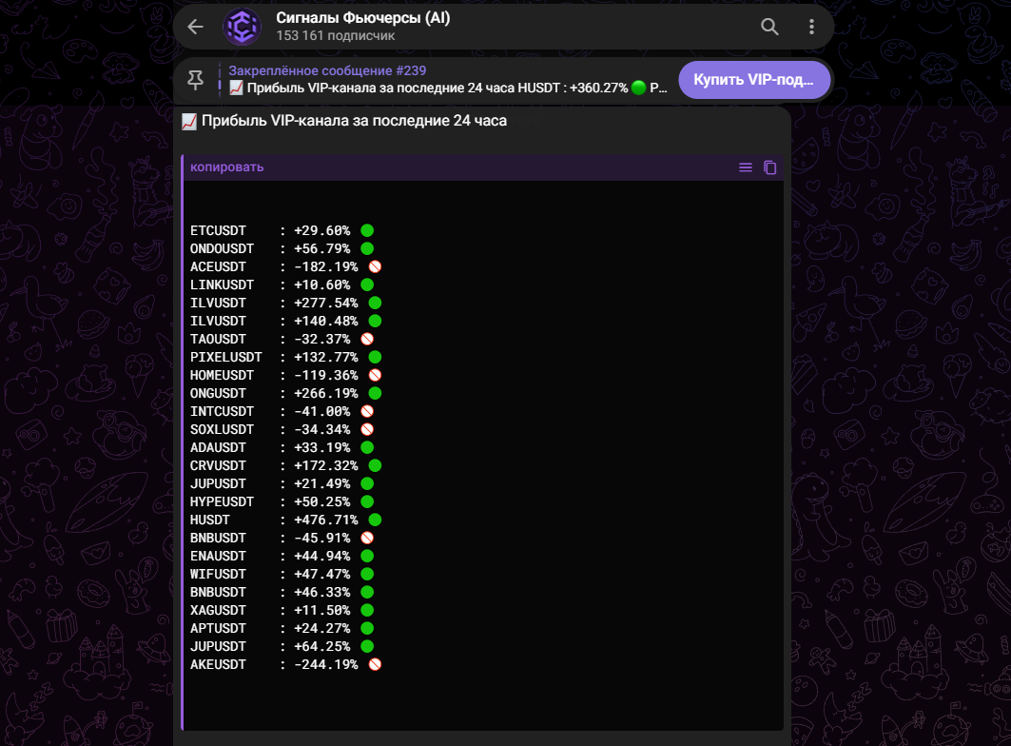Image resolution: width=1011 pixels, height=746 pixels.
Task: Open the Сигналы Фьючерсы (AI) channel title
Action: [363, 18]
